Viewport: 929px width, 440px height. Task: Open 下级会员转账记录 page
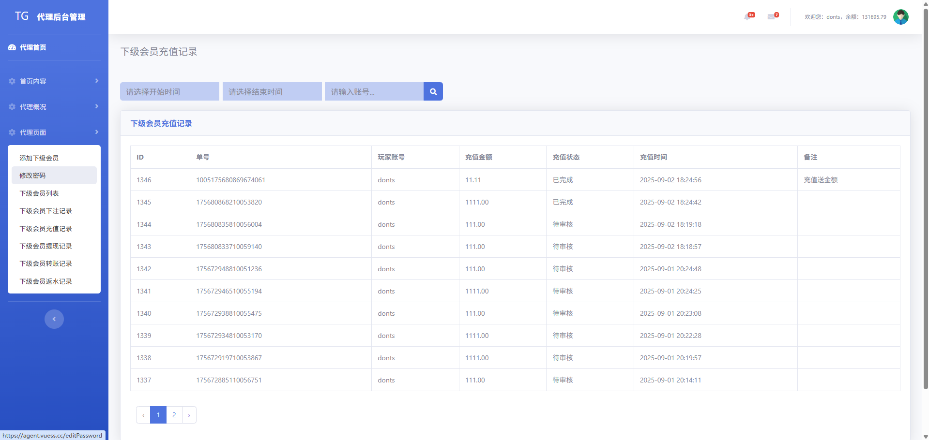(x=46, y=264)
